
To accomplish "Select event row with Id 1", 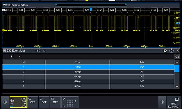I will pos(88,67).
